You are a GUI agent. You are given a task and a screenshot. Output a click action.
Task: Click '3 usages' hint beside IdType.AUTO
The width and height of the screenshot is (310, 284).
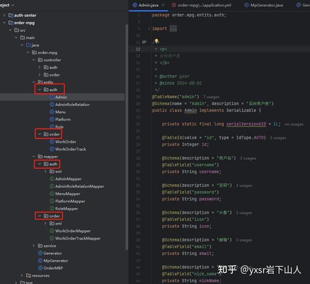(278, 138)
